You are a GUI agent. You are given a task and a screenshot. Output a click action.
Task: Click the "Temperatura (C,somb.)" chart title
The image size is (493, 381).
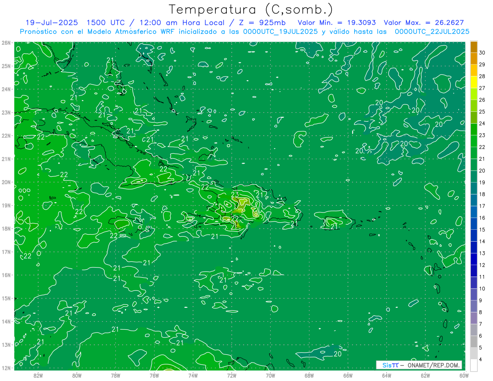[x=251, y=9]
